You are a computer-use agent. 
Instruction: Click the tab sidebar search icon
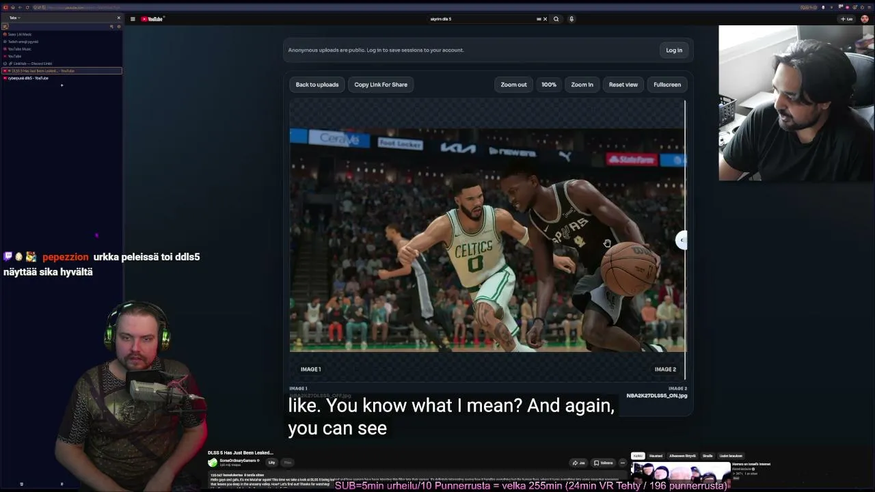(111, 27)
